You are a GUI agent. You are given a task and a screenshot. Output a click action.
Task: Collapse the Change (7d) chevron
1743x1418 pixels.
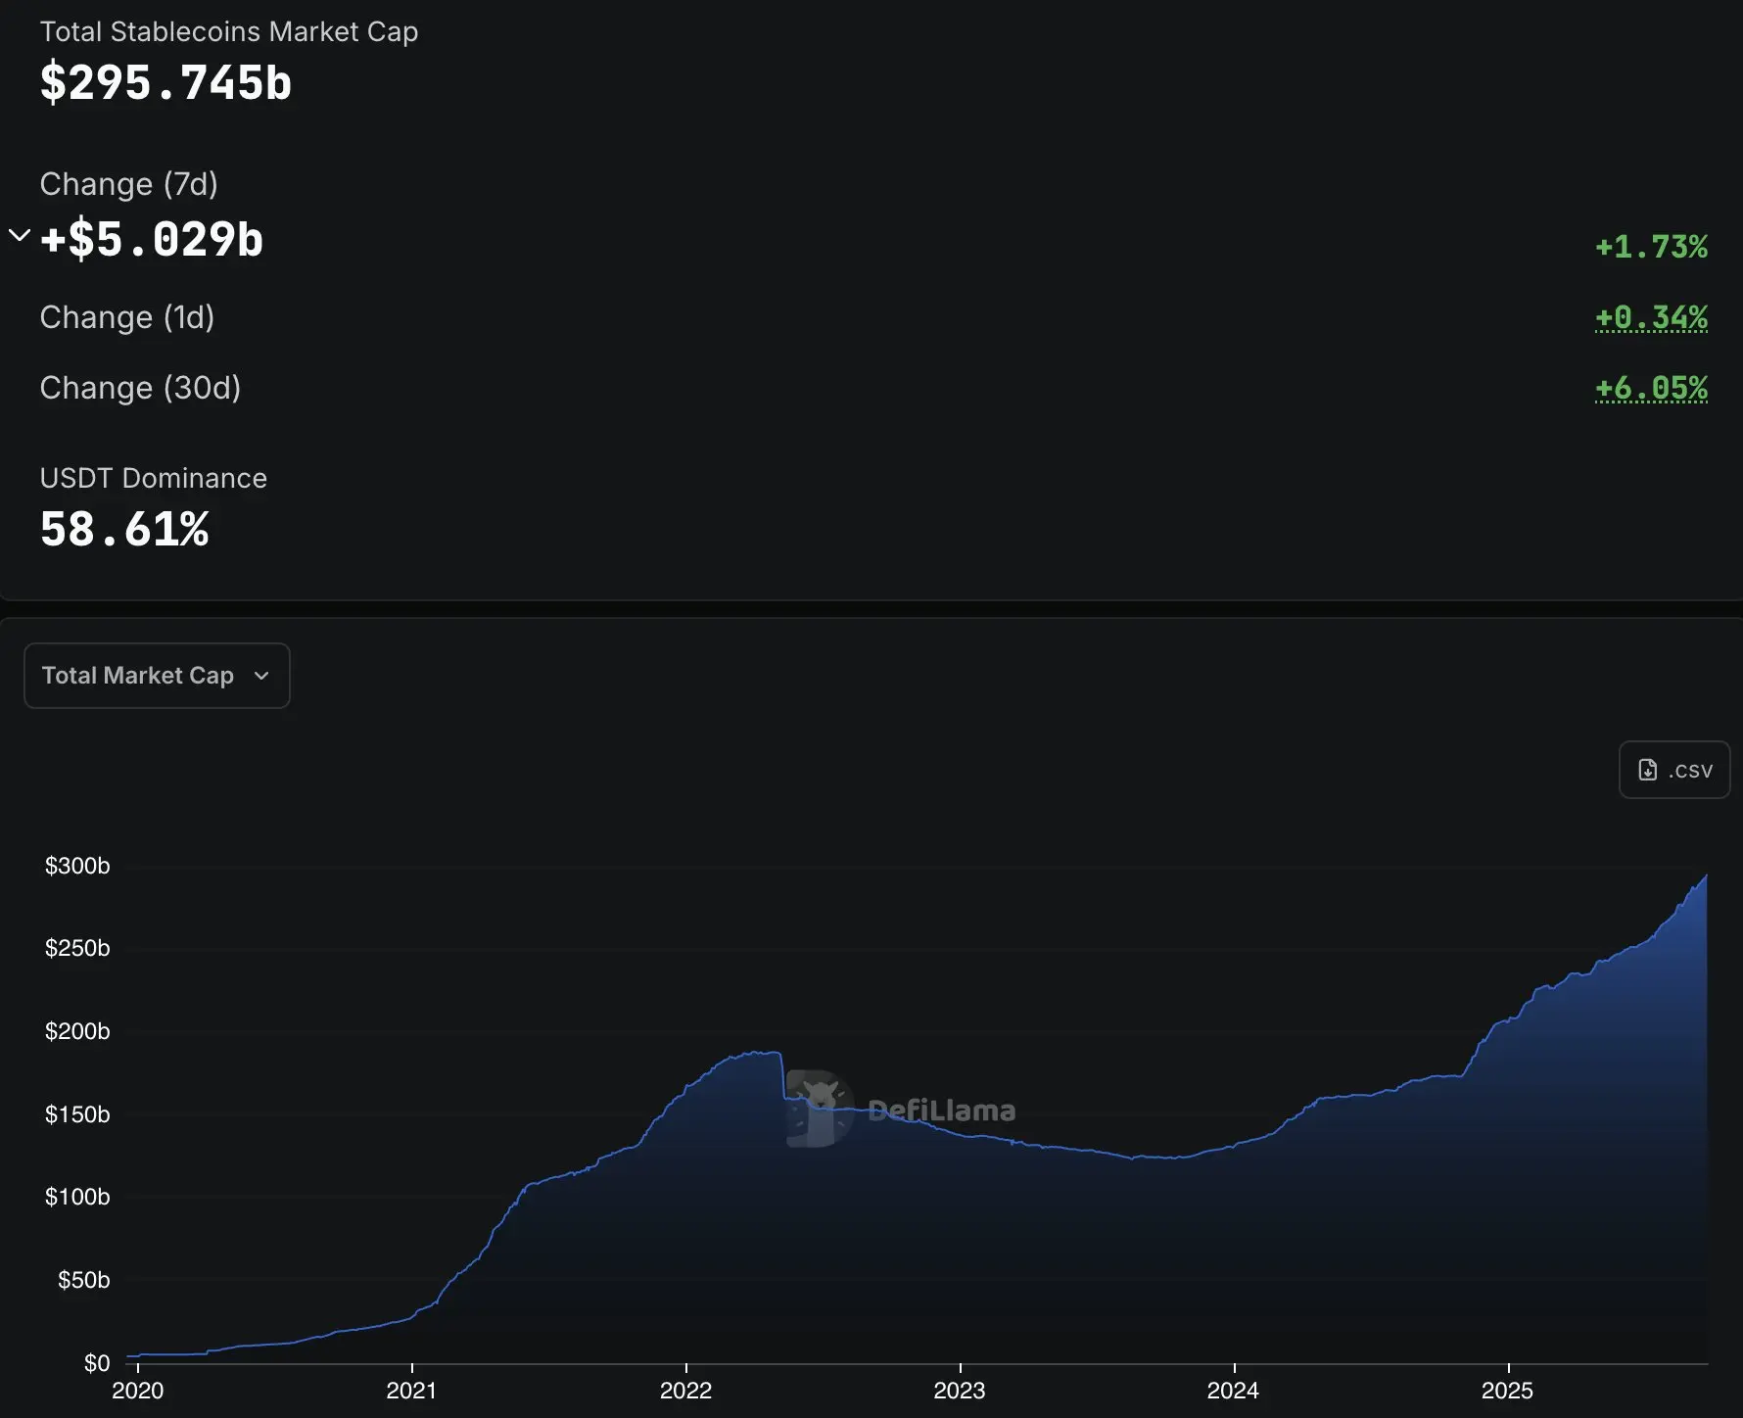[x=20, y=235]
